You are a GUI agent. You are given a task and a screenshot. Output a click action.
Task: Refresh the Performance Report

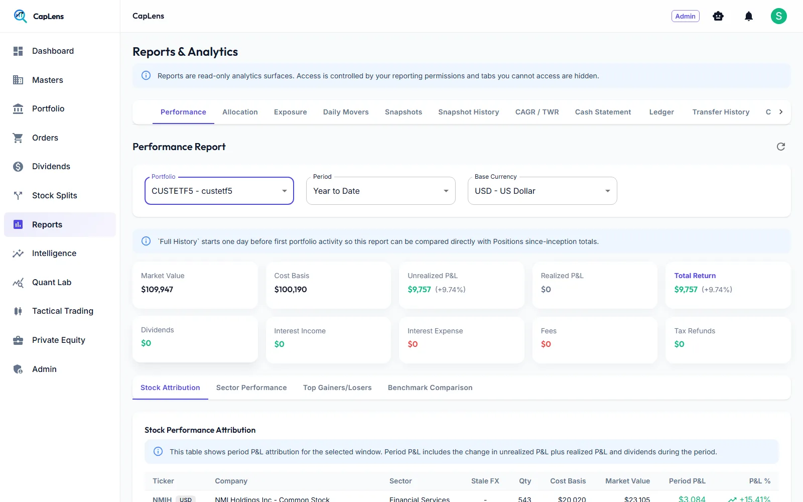coord(781,147)
